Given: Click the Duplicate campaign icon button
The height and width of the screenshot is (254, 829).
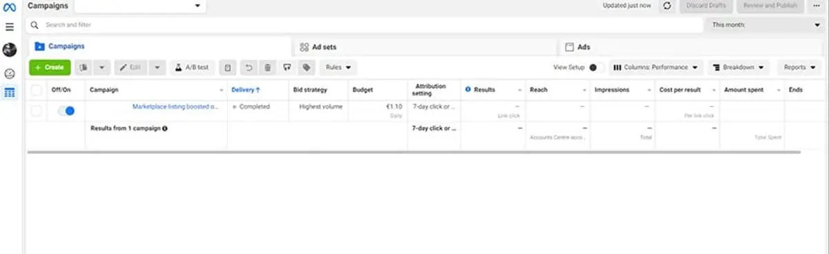Looking at the screenshot, I should coord(84,68).
